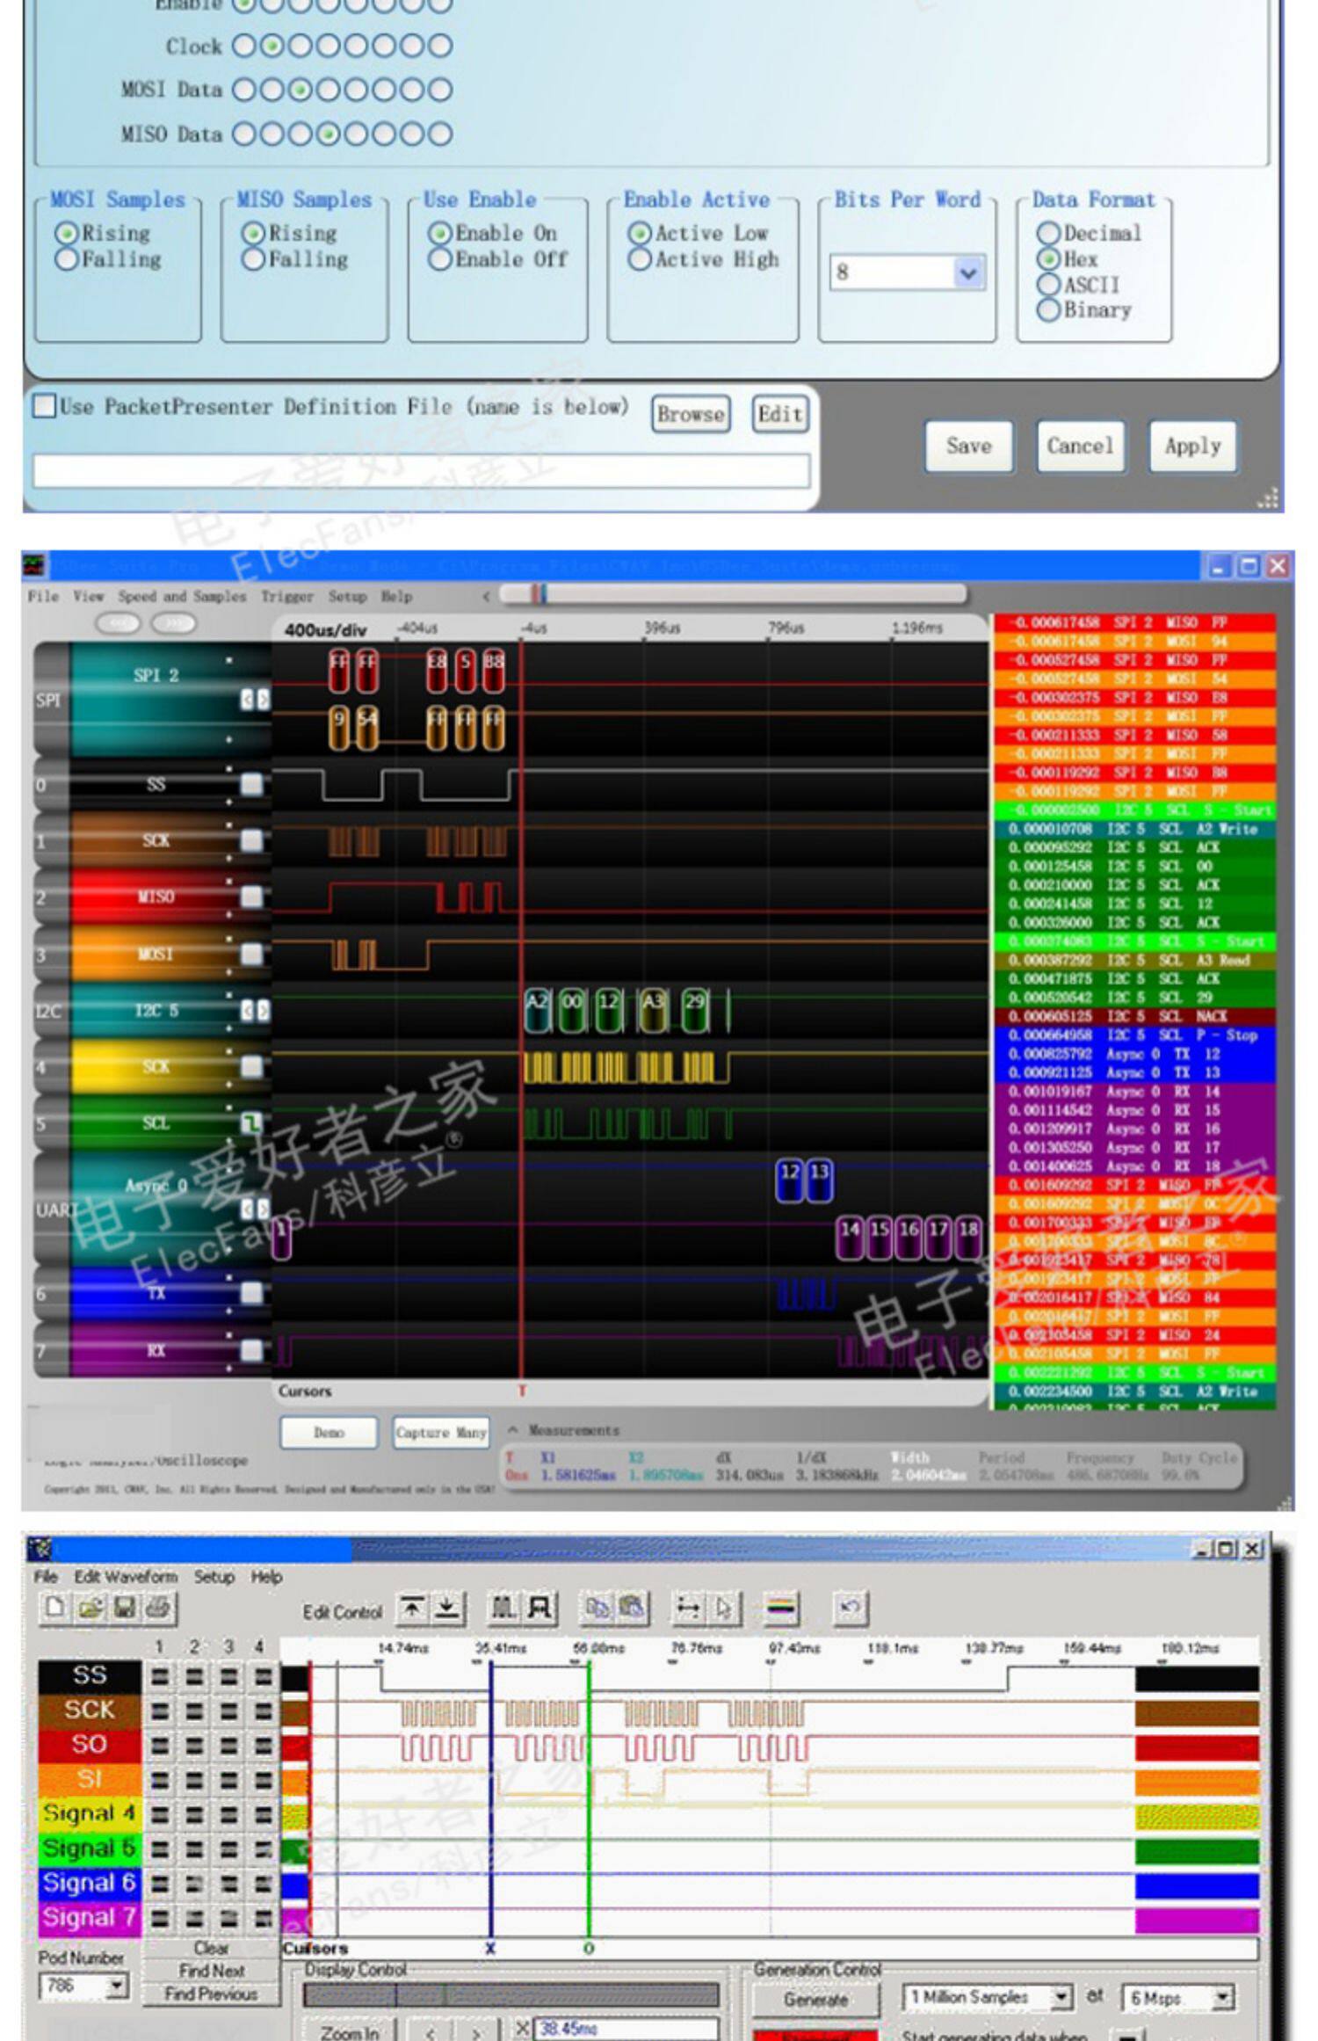Open the Bits Per Word dropdown
This screenshot has width=1318, height=2041.
[968, 272]
